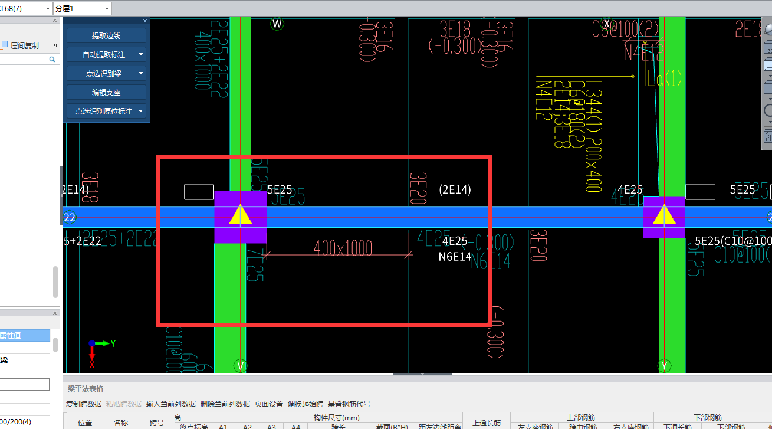
Task: Open 页面设置 in beam table toolbar
Action: tap(269, 404)
